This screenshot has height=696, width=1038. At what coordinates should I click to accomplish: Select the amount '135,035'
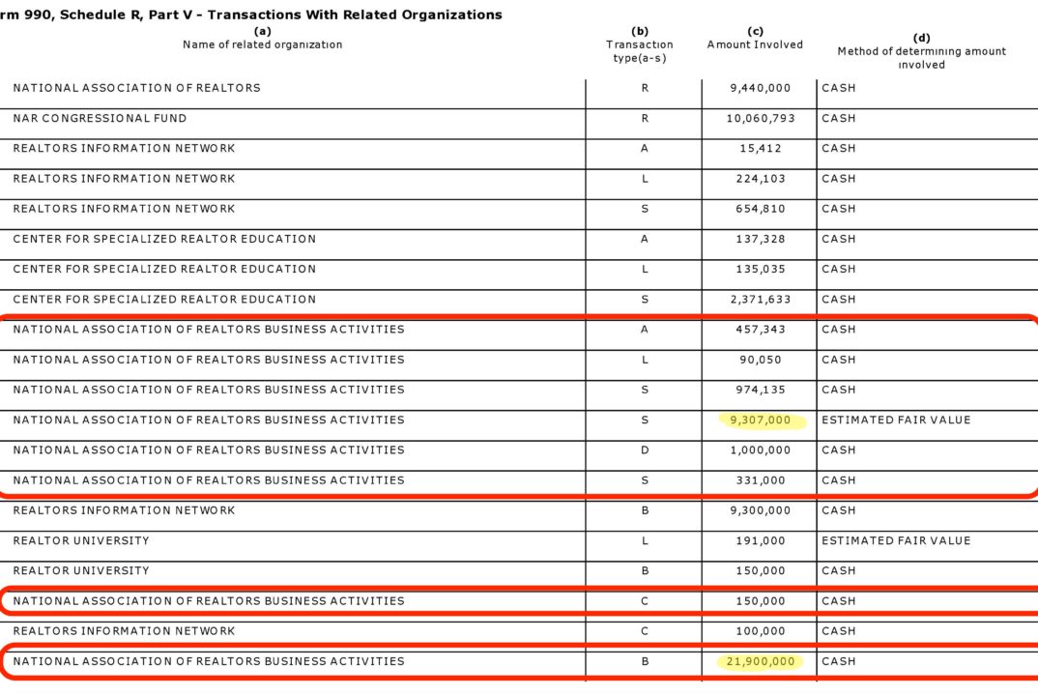point(760,269)
